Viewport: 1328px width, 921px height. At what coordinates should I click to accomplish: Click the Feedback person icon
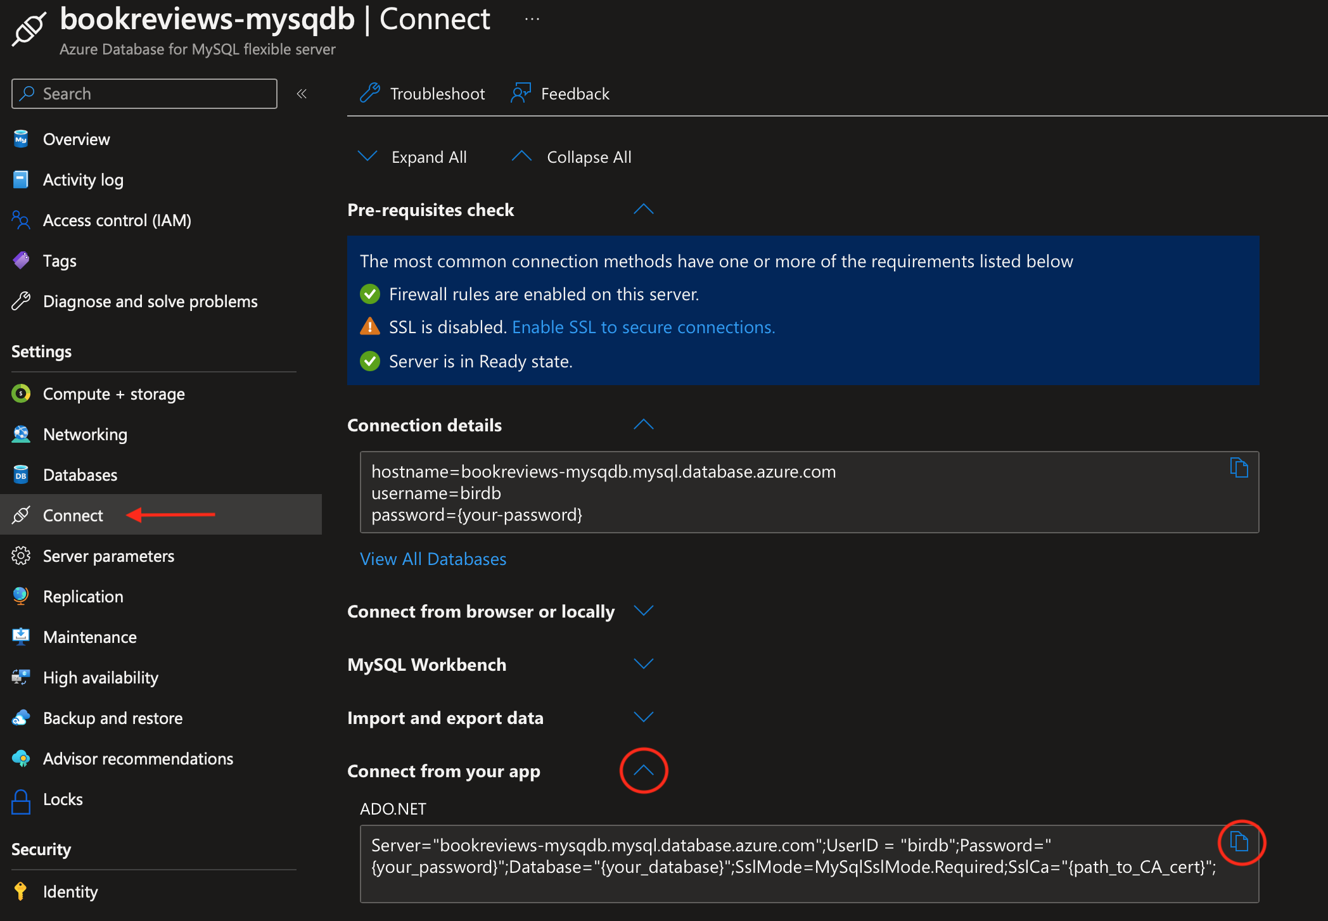(x=521, y=93)
